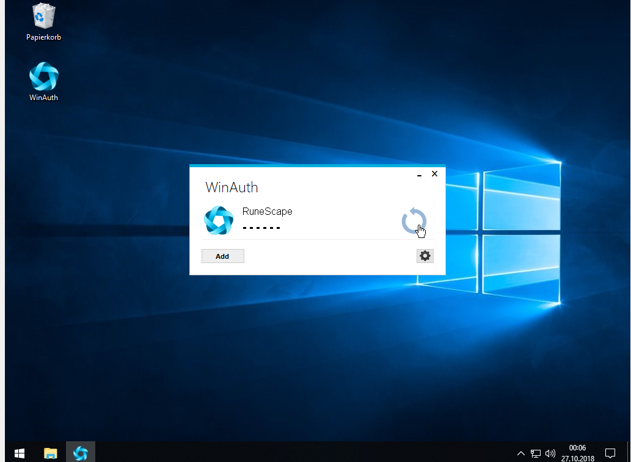
Task: Close the WinAuth window
Action: (434, 174)
